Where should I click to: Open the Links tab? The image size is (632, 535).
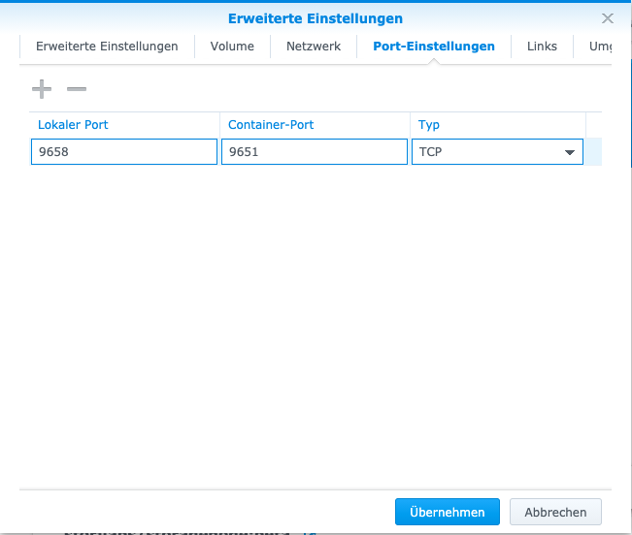pyautogui.click(x=542, y=47)
